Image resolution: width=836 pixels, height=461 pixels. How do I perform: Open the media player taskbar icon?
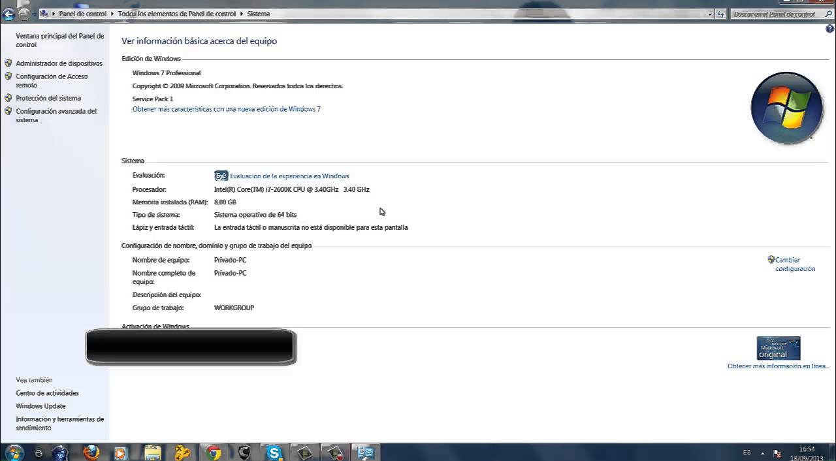click(x=120, y=452)
